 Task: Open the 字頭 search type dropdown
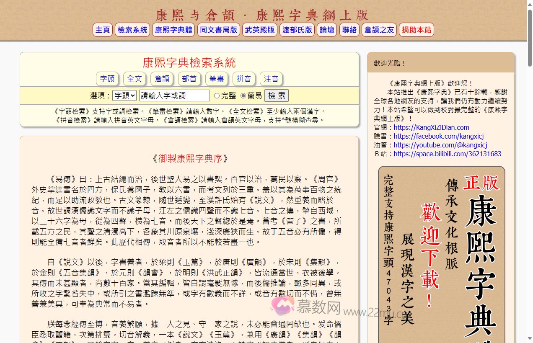[x=124, y=95]
